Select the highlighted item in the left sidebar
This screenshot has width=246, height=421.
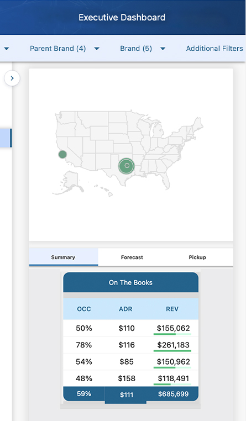tap(6, 138)
